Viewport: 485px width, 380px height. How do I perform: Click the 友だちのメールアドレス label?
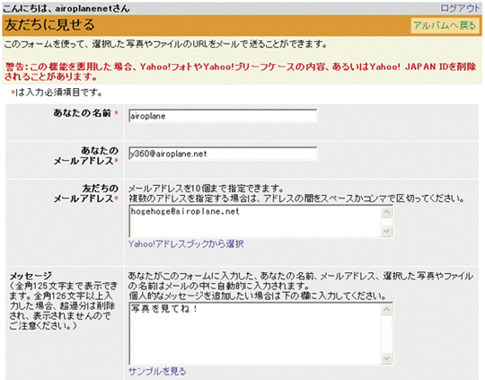coord(86,194)
